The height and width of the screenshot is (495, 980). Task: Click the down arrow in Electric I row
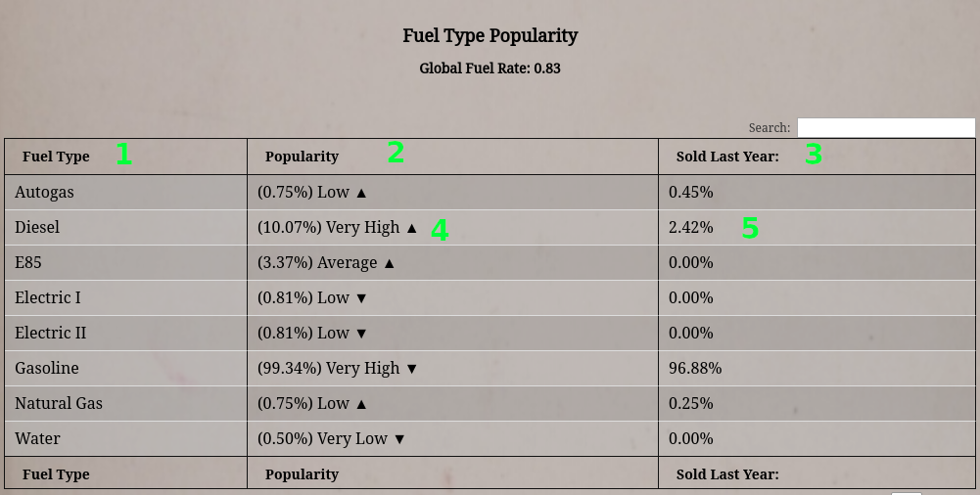(361, 298)
